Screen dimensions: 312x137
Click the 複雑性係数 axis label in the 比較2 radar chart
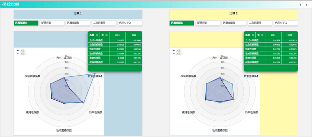point(188,112)
